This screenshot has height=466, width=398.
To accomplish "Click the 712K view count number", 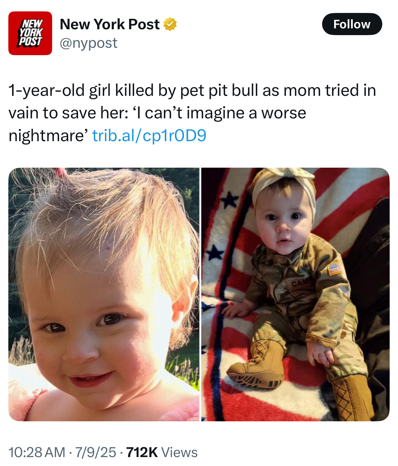I will tap(142, 452).
